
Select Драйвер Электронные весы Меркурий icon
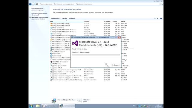click(51, 72)
